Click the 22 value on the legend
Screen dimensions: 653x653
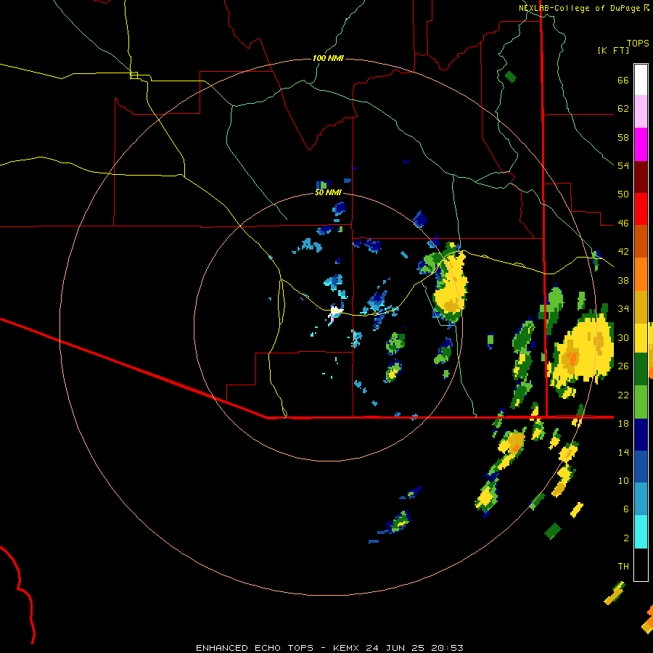point(623,395)
